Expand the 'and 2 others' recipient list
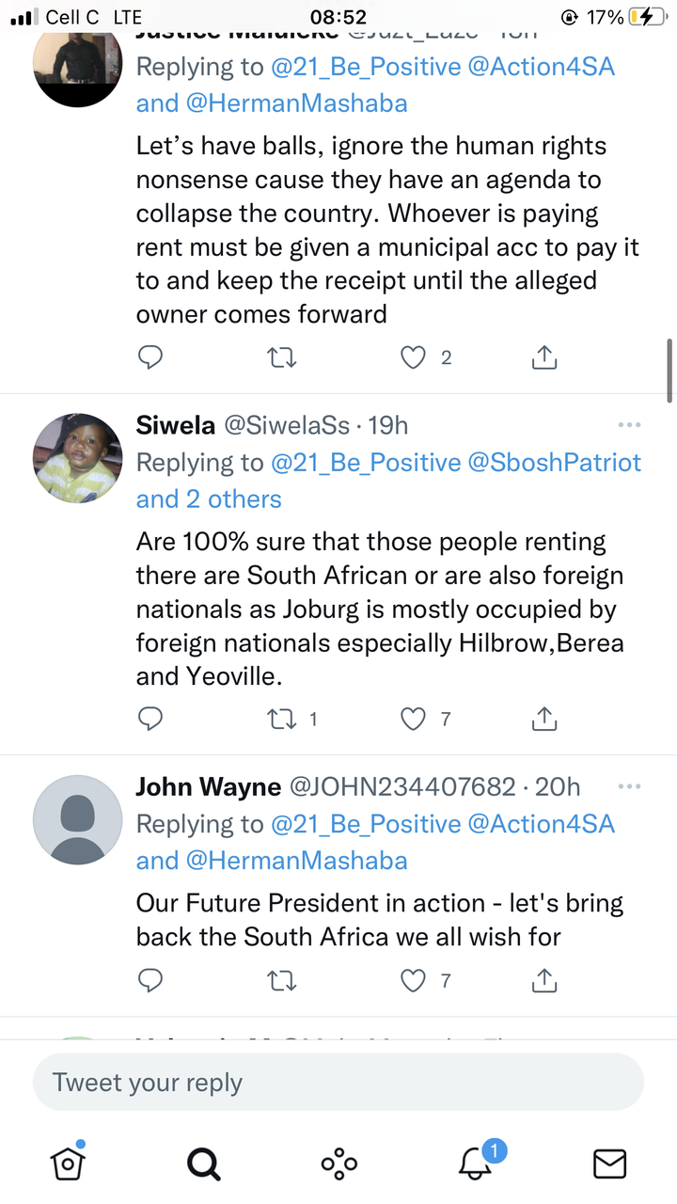The image size is (677, 1204). coord(209,499)
